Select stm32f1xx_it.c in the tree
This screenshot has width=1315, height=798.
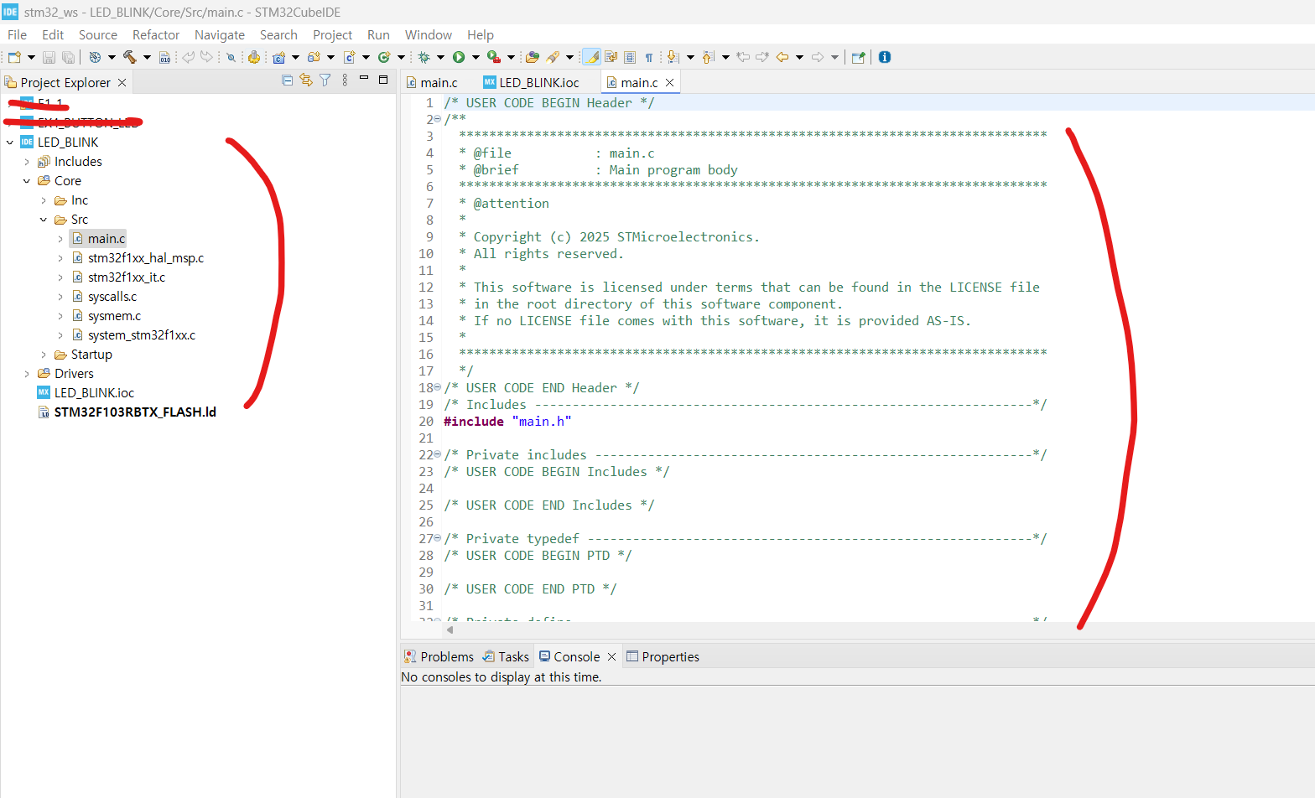click(x=127, y=277)
